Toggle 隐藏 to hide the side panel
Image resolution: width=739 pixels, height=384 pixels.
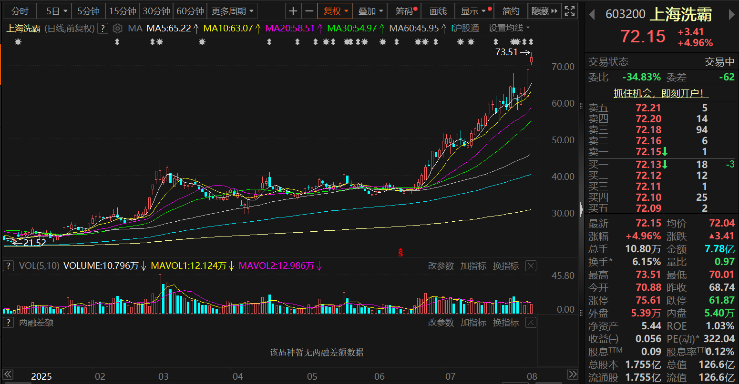[x=544, y=11]
